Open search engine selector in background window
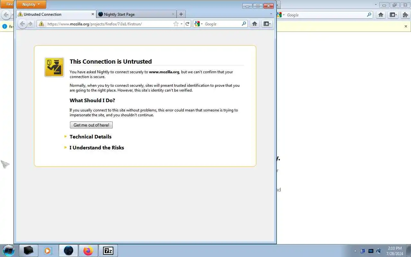The height and width of the screenshot is (257, 411). click(x=281, y=15)
